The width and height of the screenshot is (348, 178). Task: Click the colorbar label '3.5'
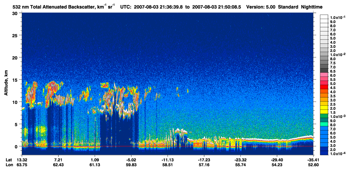click(x=333, y=96)
